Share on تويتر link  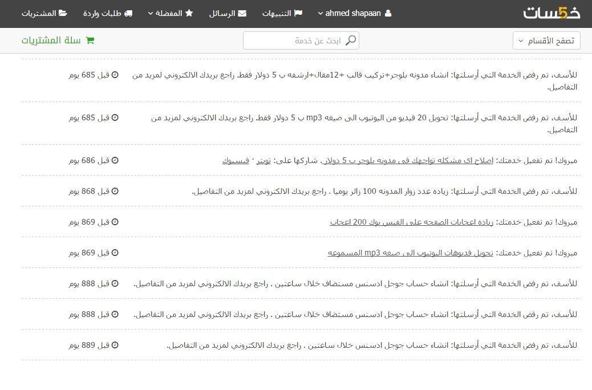(263, 160)
